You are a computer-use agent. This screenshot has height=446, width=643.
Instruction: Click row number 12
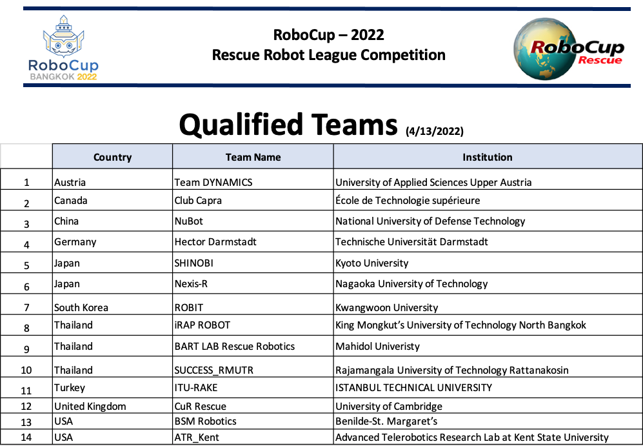[x=26, y=406]
